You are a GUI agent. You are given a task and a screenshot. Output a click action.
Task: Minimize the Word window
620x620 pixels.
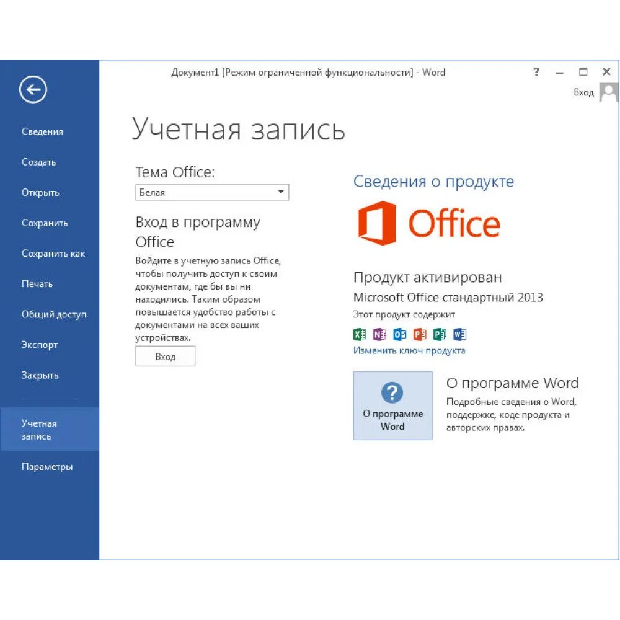click(x=559, y=73)
